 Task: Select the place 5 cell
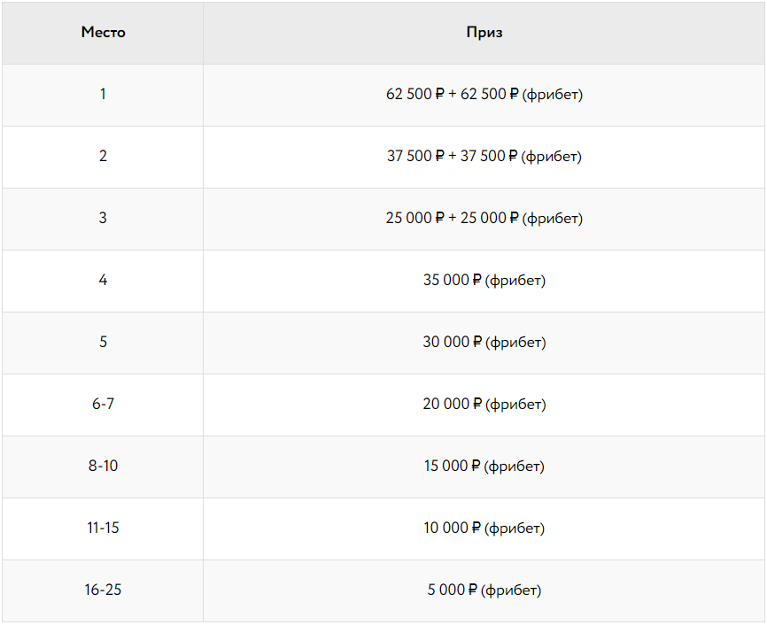click(103, 342)
